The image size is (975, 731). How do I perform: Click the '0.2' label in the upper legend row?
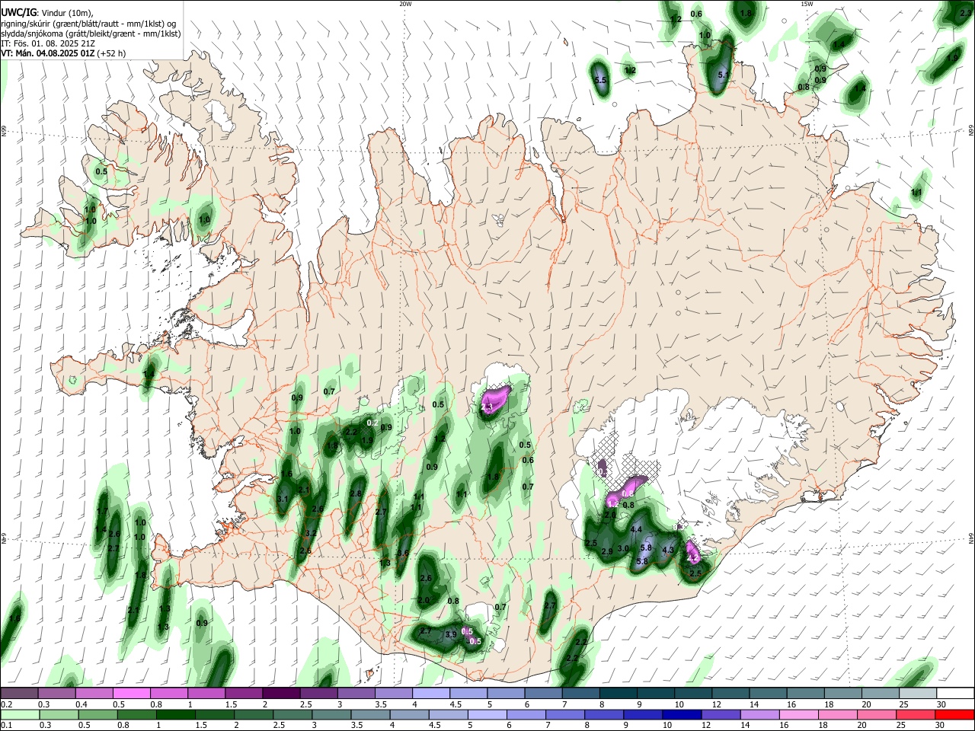point(5,704)
